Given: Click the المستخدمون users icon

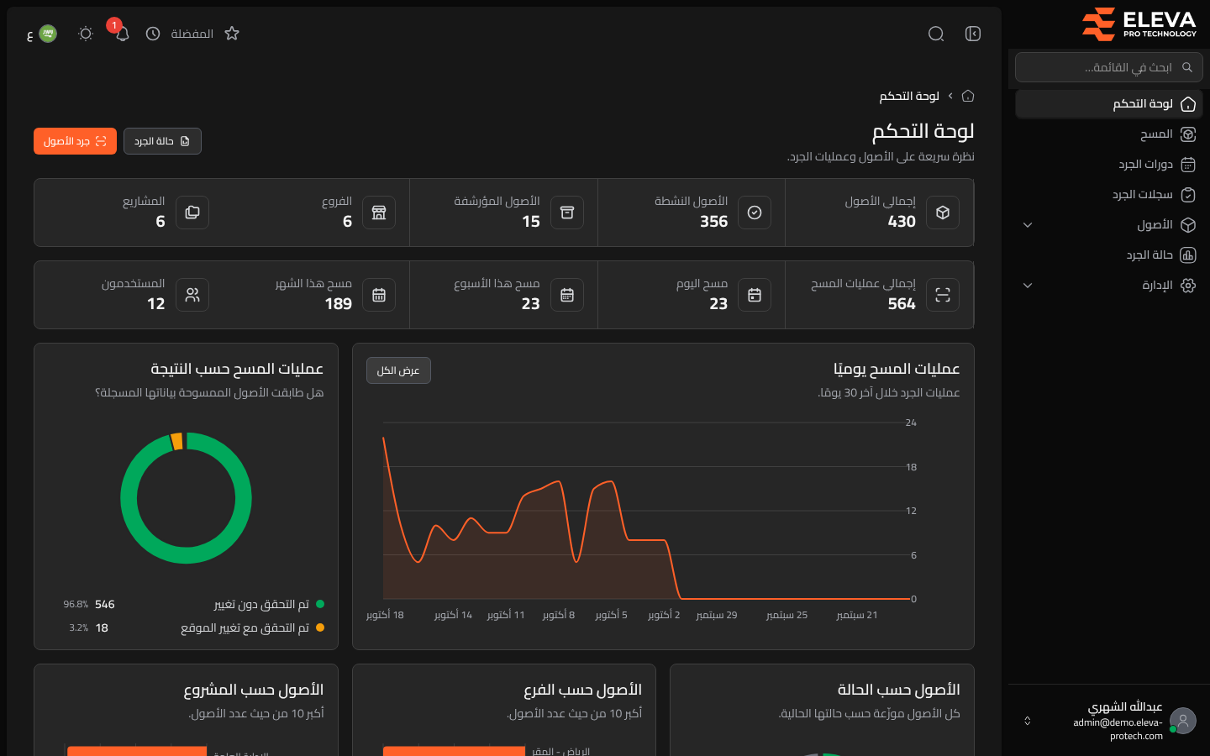Looking at the screenshot, I should pos(192,295).
